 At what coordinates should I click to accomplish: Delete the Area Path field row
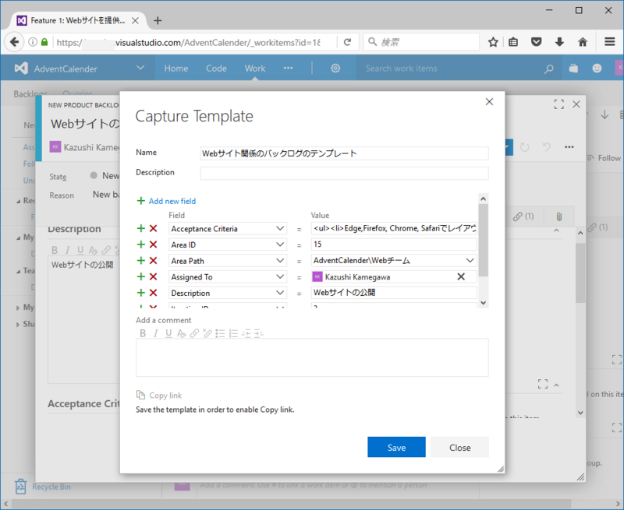(x=154, y=261)
